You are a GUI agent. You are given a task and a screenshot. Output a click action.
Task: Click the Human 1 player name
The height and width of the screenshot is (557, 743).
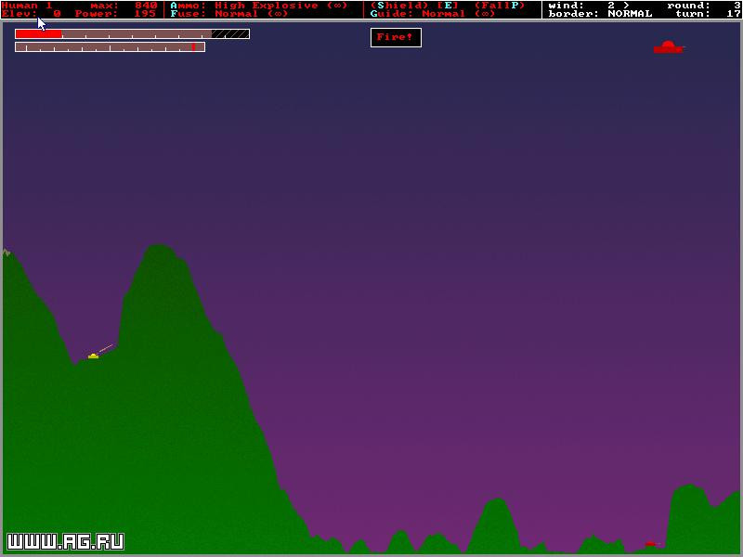point(27,6)
